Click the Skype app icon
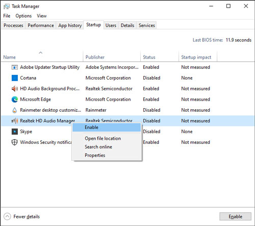This screenshot has width=255, height=226. tap(15, 132)
